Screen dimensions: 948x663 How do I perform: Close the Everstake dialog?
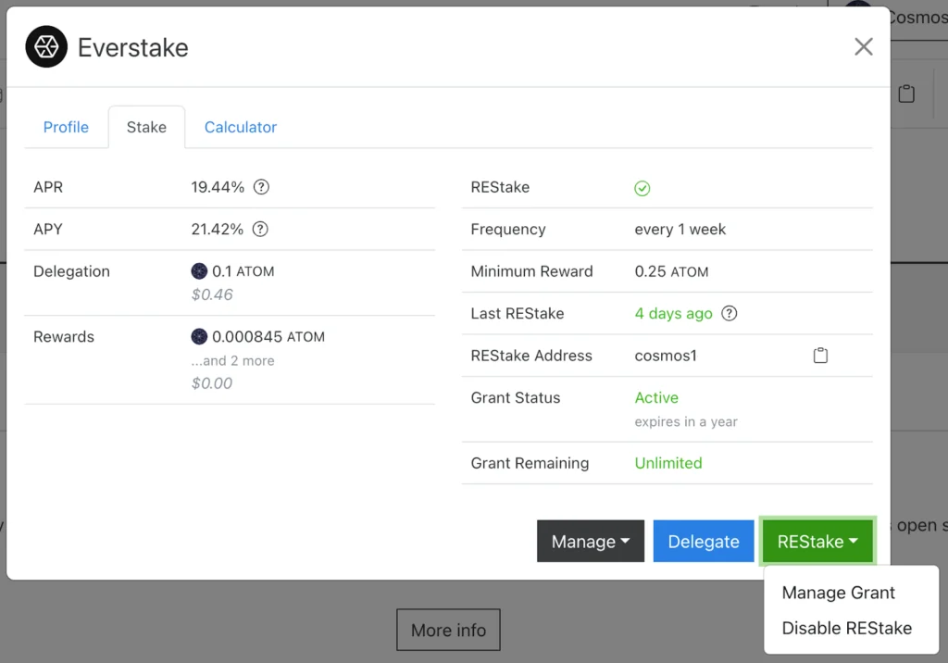(x=863, y=47)
